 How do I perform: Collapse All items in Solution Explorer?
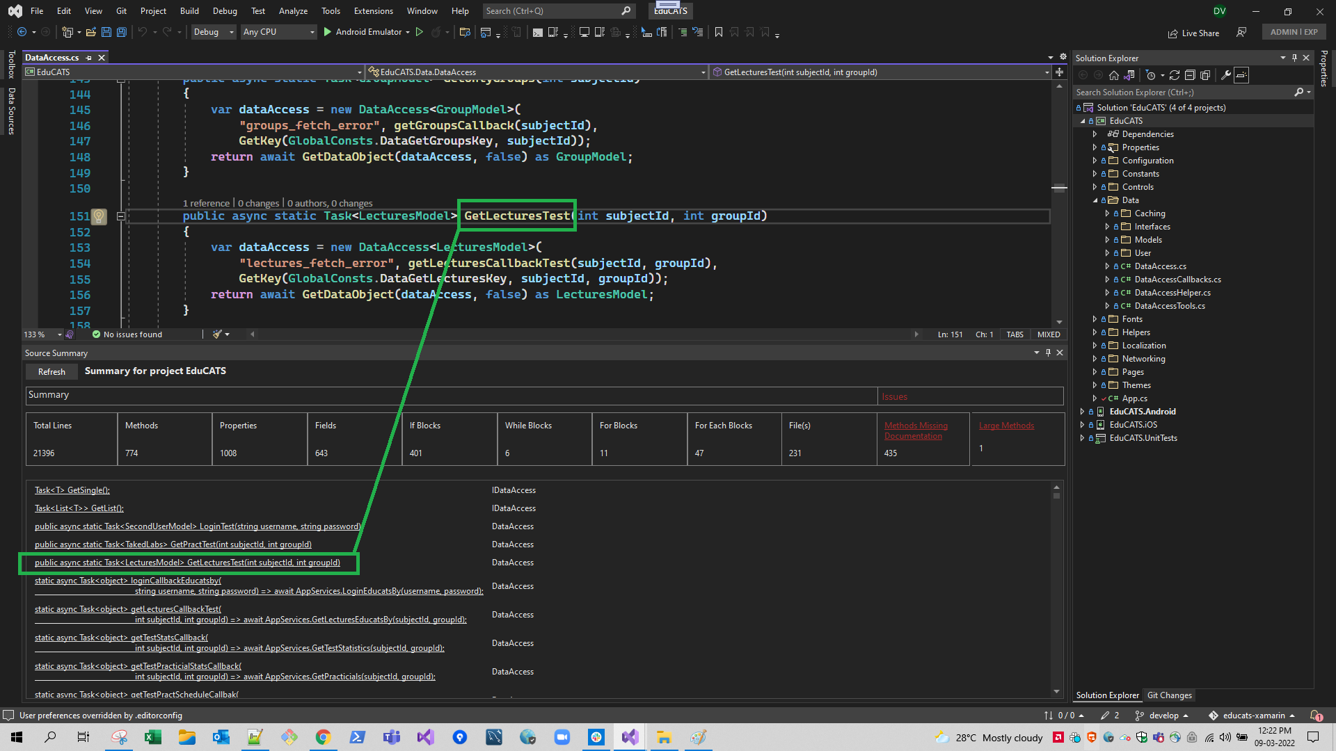click(1191, 75)
